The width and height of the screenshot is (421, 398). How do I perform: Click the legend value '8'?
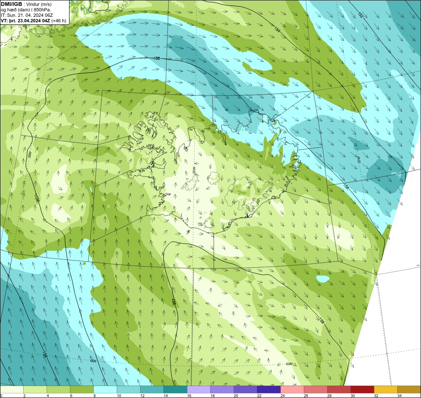click(x=94, y=395)
